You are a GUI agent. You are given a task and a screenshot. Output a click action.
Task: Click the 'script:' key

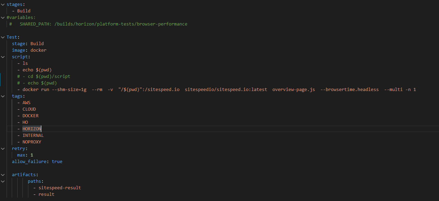pos(21,57)
